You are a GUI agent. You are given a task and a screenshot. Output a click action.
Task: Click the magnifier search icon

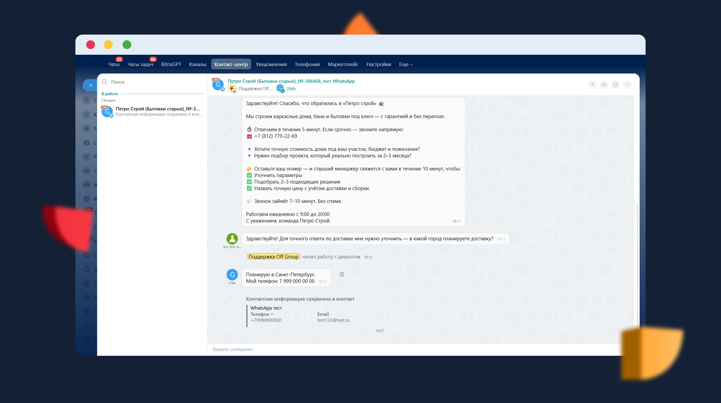click(x=105, y=82)
